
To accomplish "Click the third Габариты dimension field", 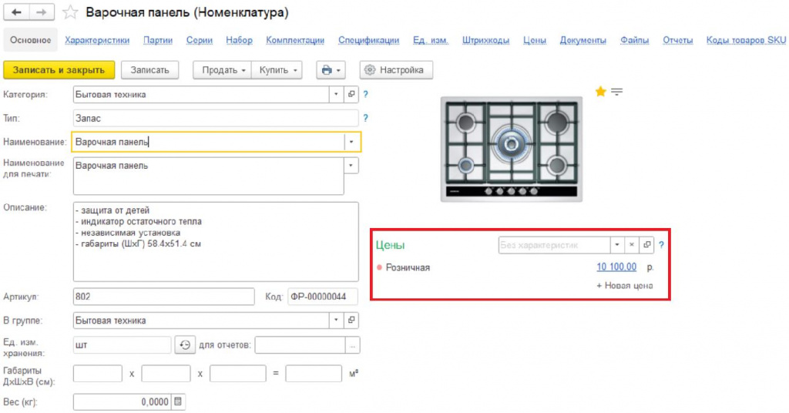I will 237,374.
